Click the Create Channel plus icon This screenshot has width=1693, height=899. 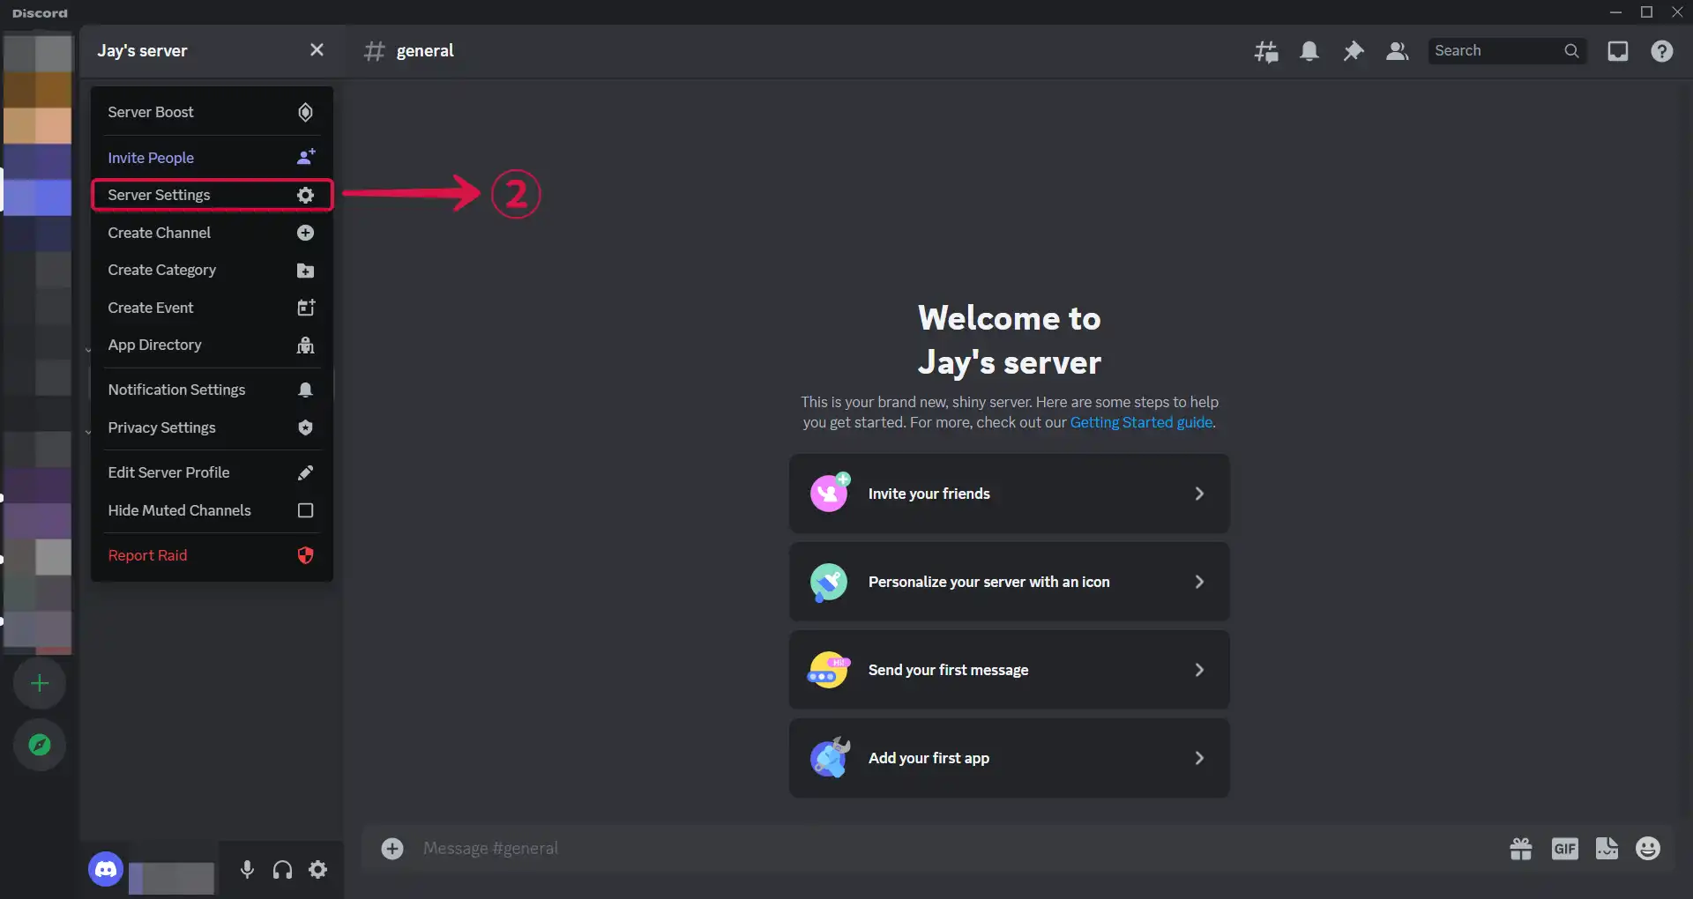coord(305,233)
